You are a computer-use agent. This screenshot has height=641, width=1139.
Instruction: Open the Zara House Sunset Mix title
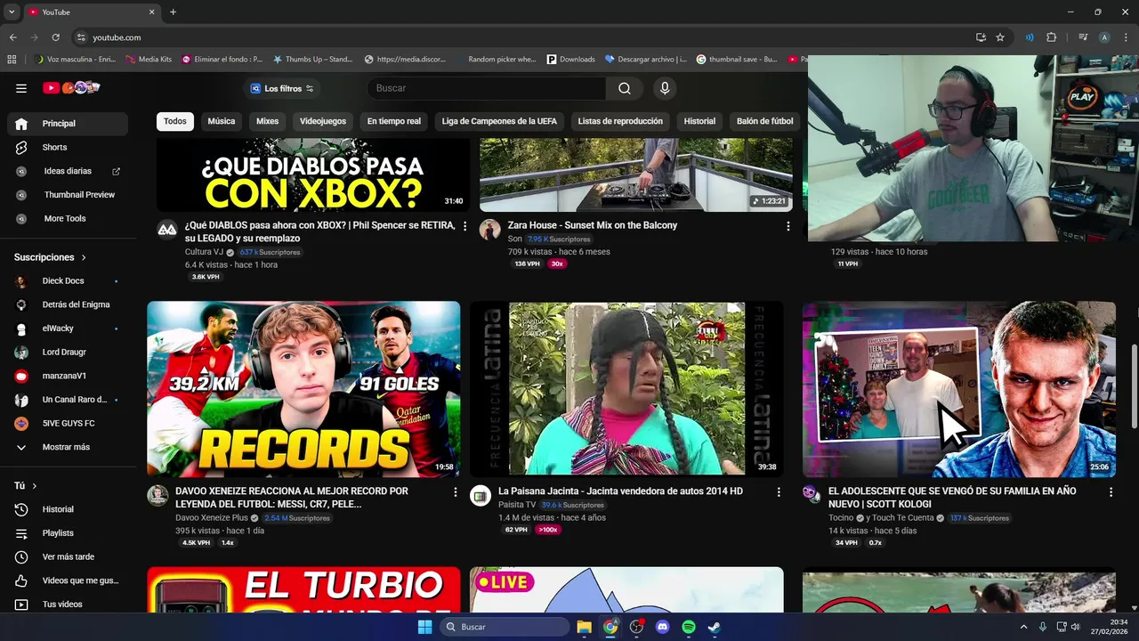tap(593, 225)
